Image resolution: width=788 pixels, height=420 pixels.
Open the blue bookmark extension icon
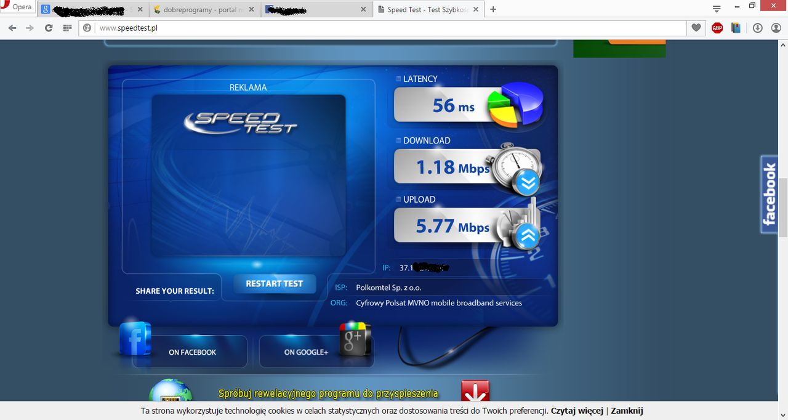click(x=736, y=28)
